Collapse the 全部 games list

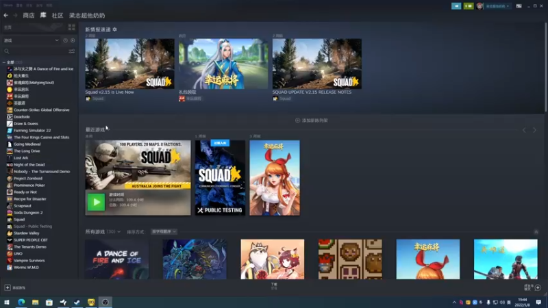click(4, 62)
